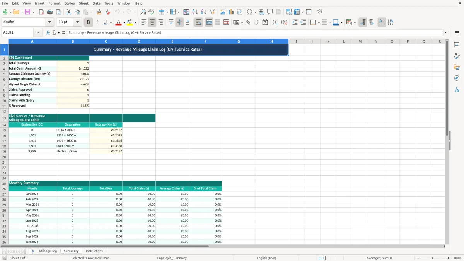The image size is (464, 261).
Task: Toggle Align Left
Action: tap(144, 22)
